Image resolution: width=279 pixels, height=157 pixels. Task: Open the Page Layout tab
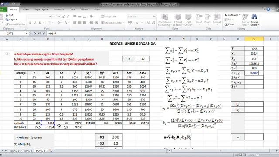point(41,10)
